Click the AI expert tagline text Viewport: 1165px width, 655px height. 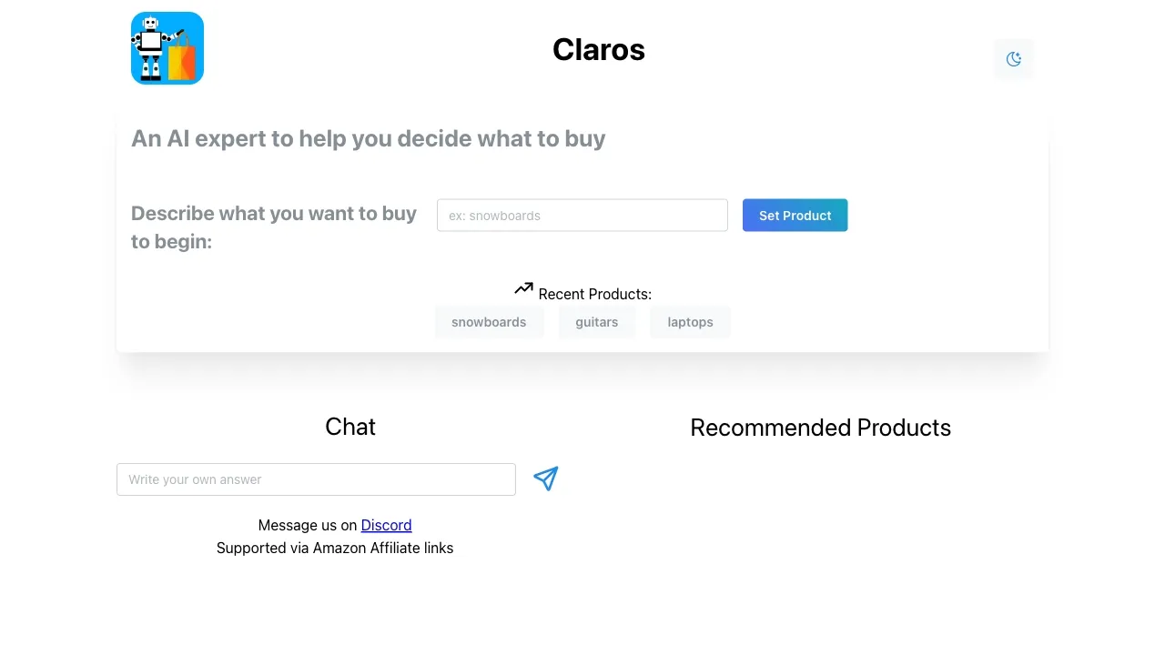point(368,138)
